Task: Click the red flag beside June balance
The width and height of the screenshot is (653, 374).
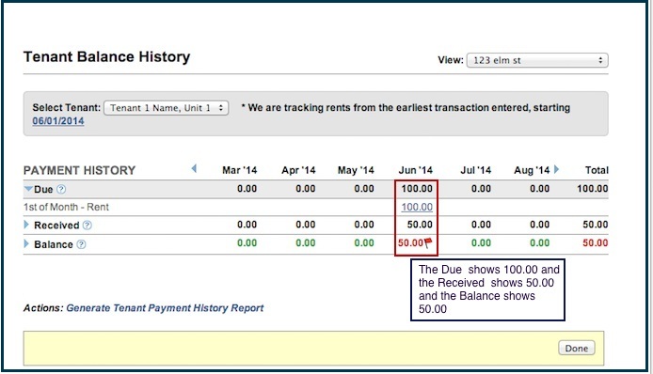Action: 428,243
